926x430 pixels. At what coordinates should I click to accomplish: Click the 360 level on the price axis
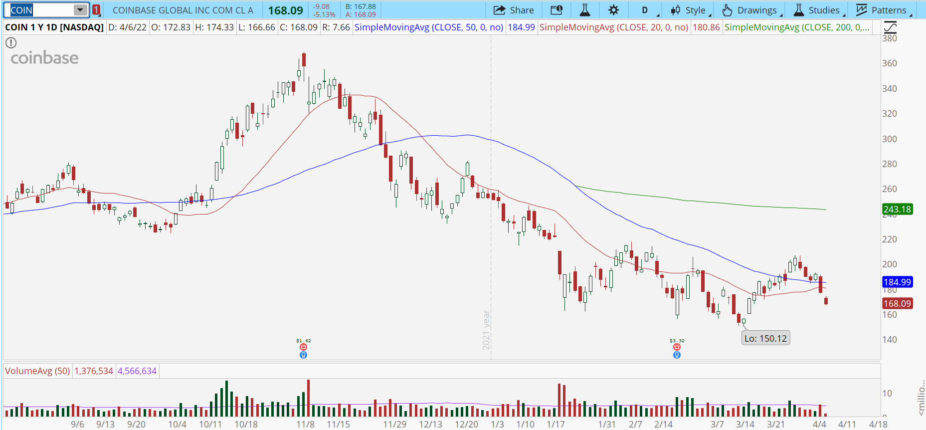point(890,63)
